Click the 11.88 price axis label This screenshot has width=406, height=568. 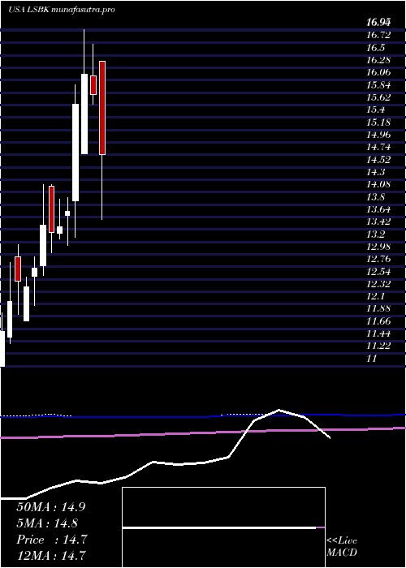378,308
